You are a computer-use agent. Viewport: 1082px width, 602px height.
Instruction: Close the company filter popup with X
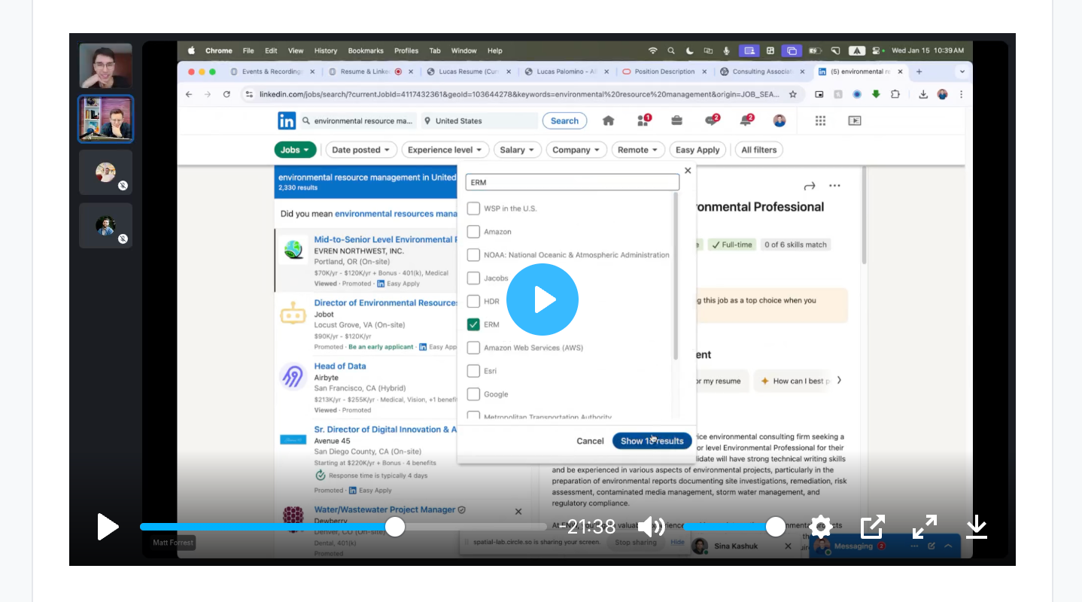687,171
